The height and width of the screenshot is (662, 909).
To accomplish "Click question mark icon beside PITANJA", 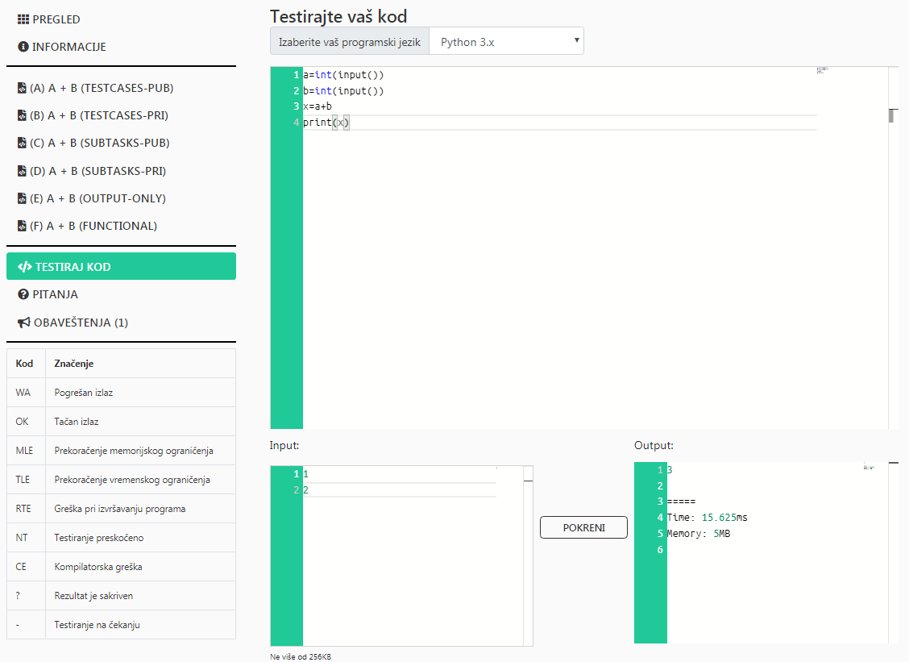I will (23, 295).
